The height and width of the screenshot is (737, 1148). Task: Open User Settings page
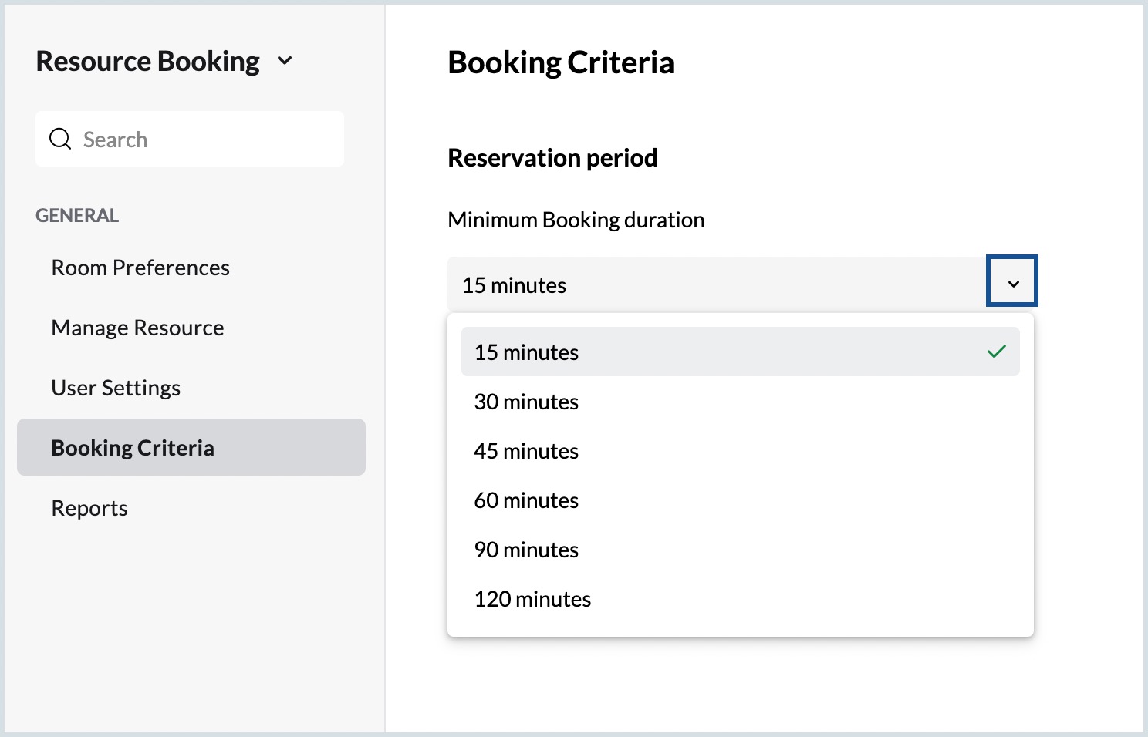pyautogui.click(x=116, y=388)
